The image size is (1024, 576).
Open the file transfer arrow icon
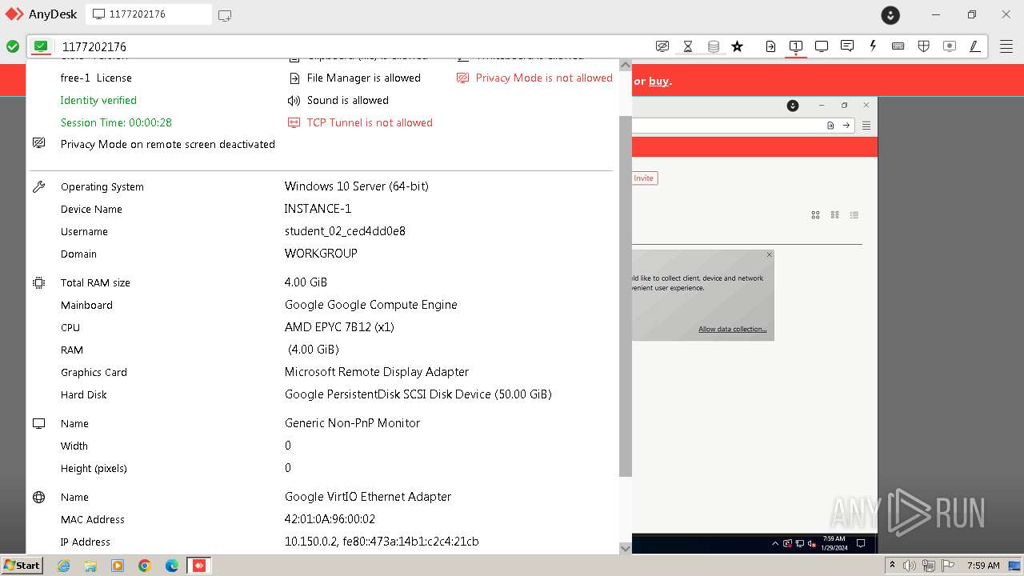(x=770, y=46)
